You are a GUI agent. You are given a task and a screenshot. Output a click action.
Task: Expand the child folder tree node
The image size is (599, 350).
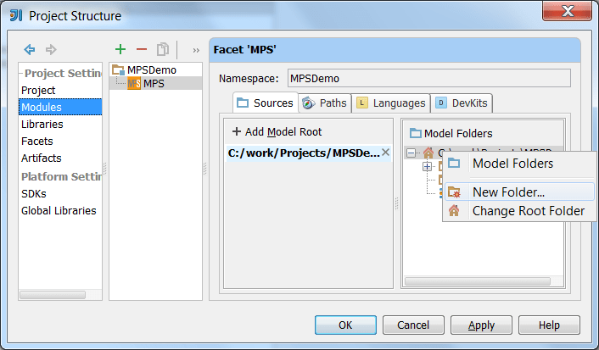click(x=427, y=166)
